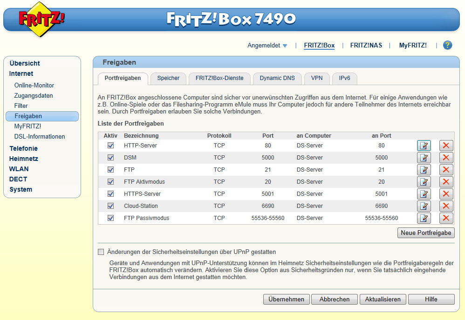This screenshot has height=320, width=465.
Task: Go to Übersicht in the sidebar
Action: point(25,63)
